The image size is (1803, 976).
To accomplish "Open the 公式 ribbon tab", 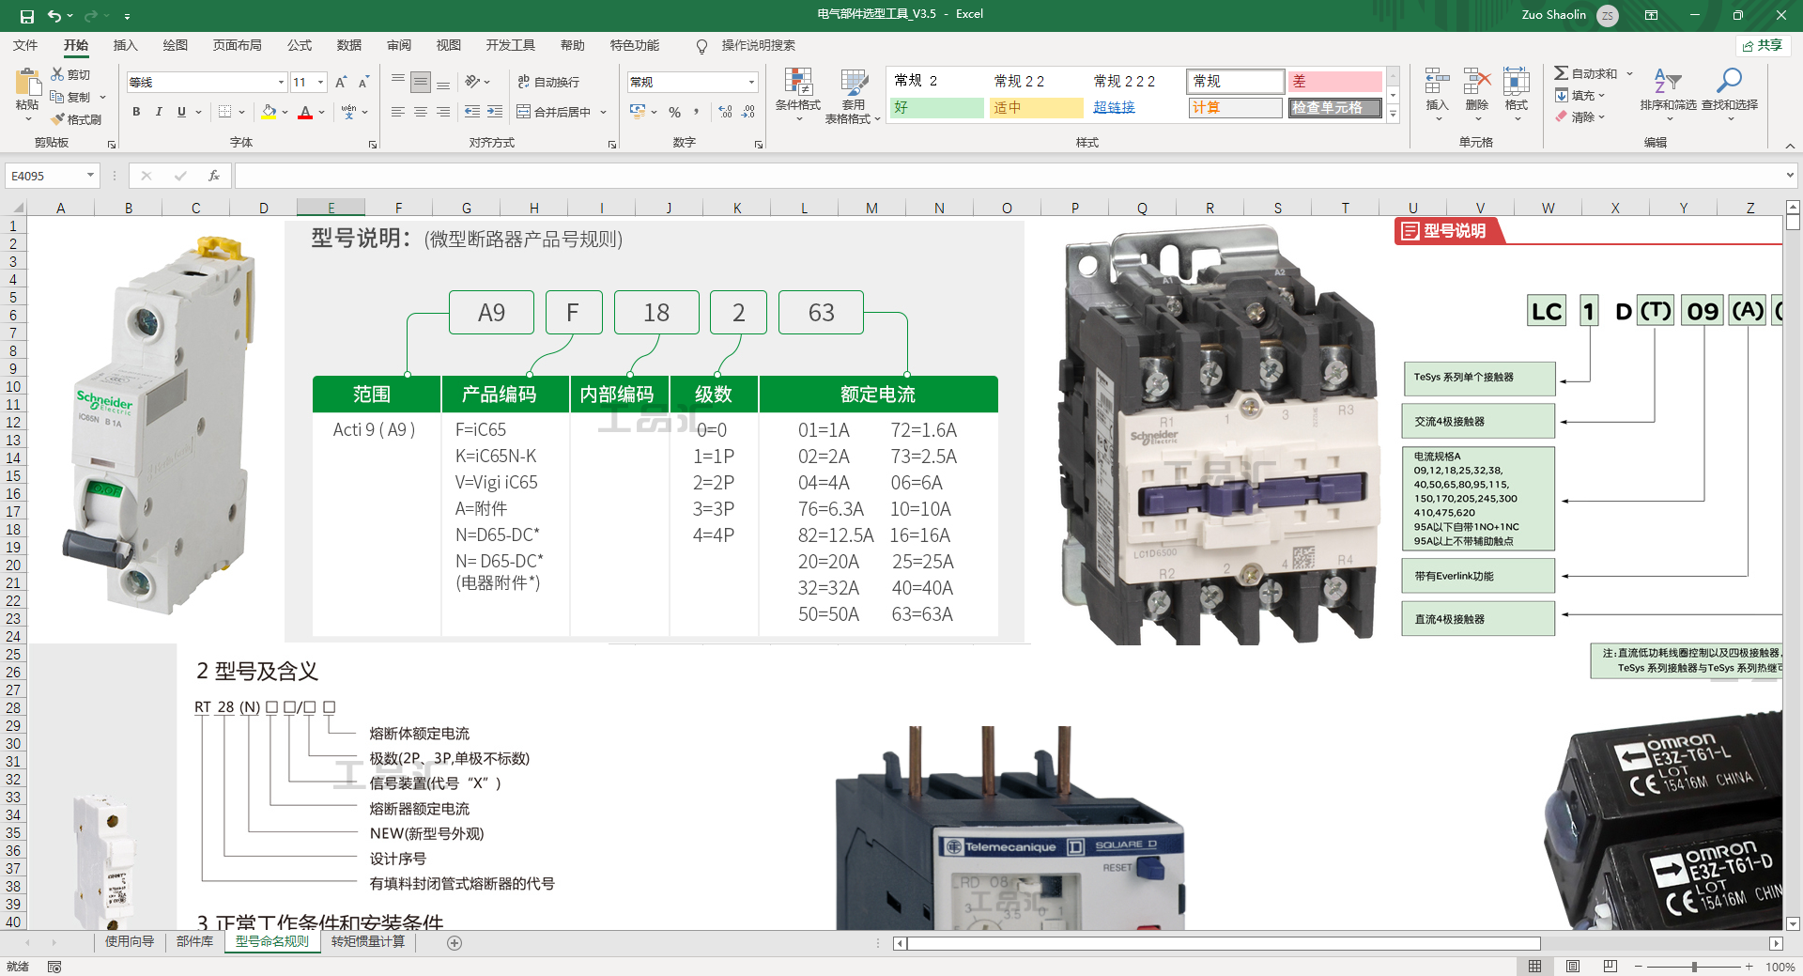I will click(x=300, y=45).
